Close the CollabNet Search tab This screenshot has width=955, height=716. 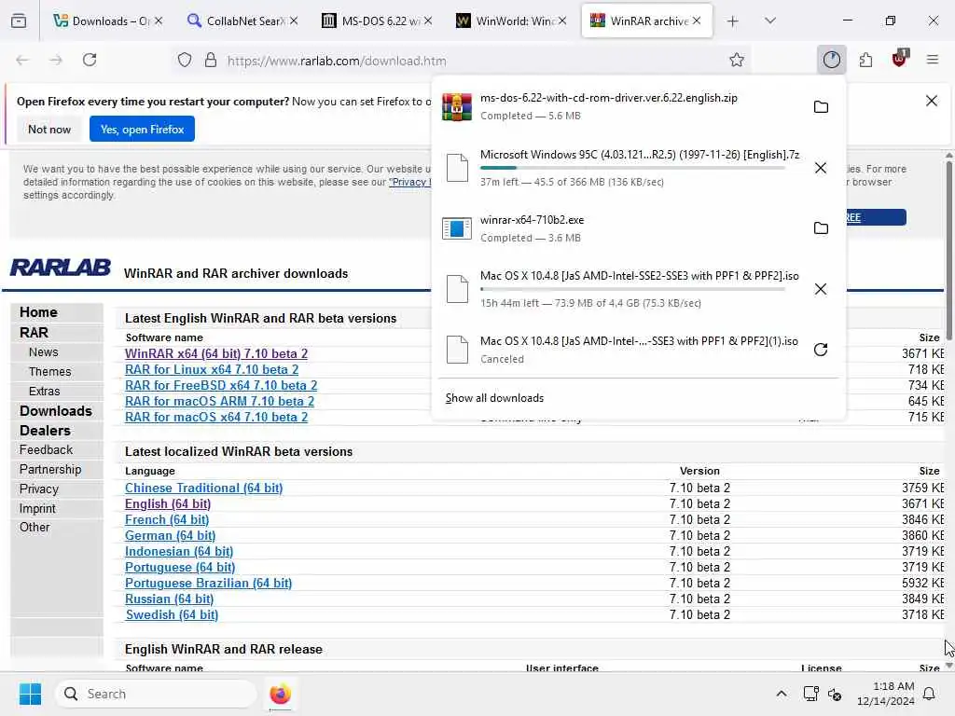[294, 21]
